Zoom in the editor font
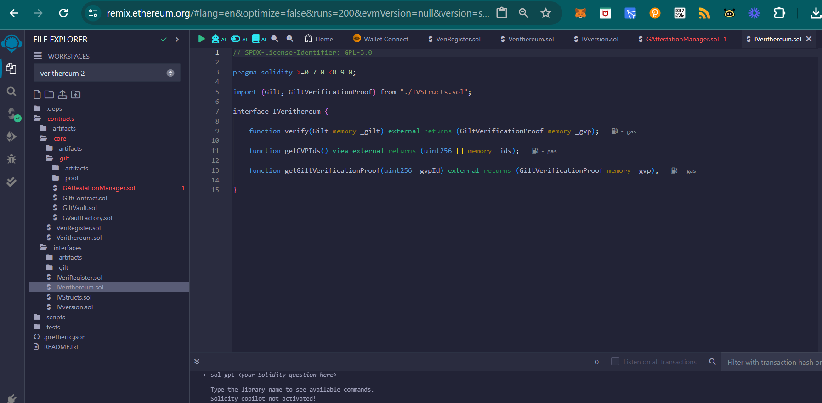 pos(290,39)
